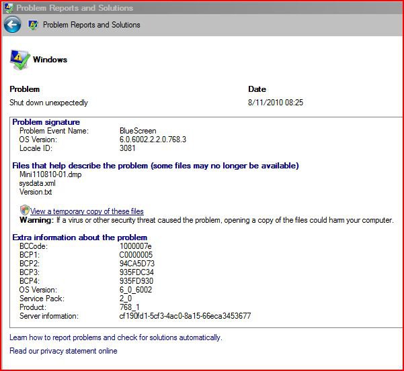
Task: Click Extra information about the problem heading
Action: click(x=80, y=237)
